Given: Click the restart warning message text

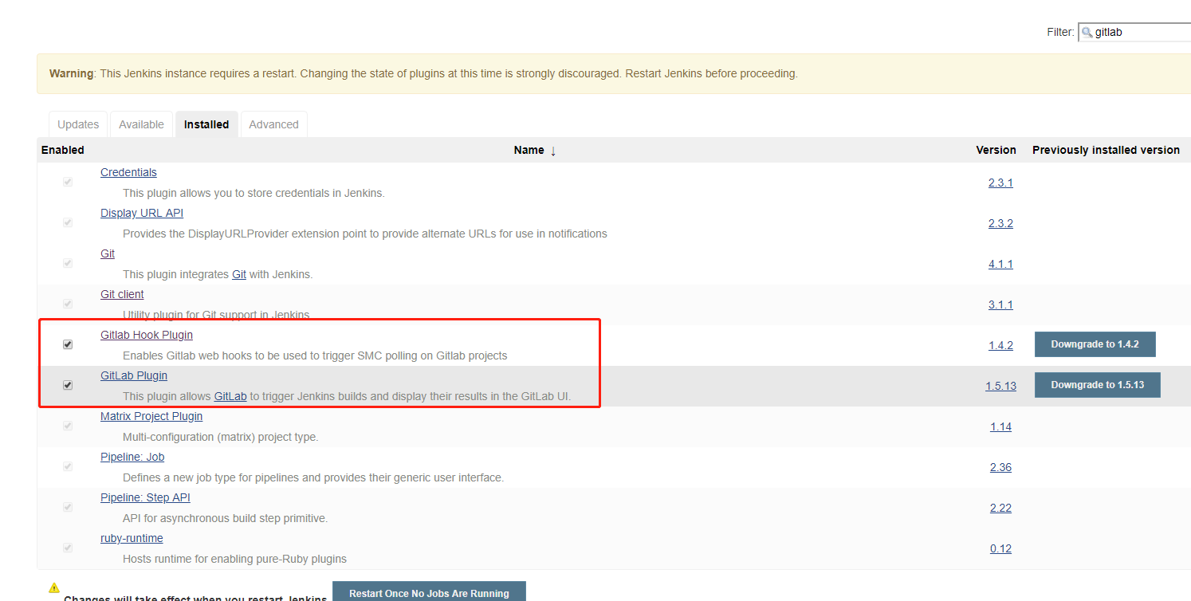Looking at the screenshot, I should click(423, 73).
